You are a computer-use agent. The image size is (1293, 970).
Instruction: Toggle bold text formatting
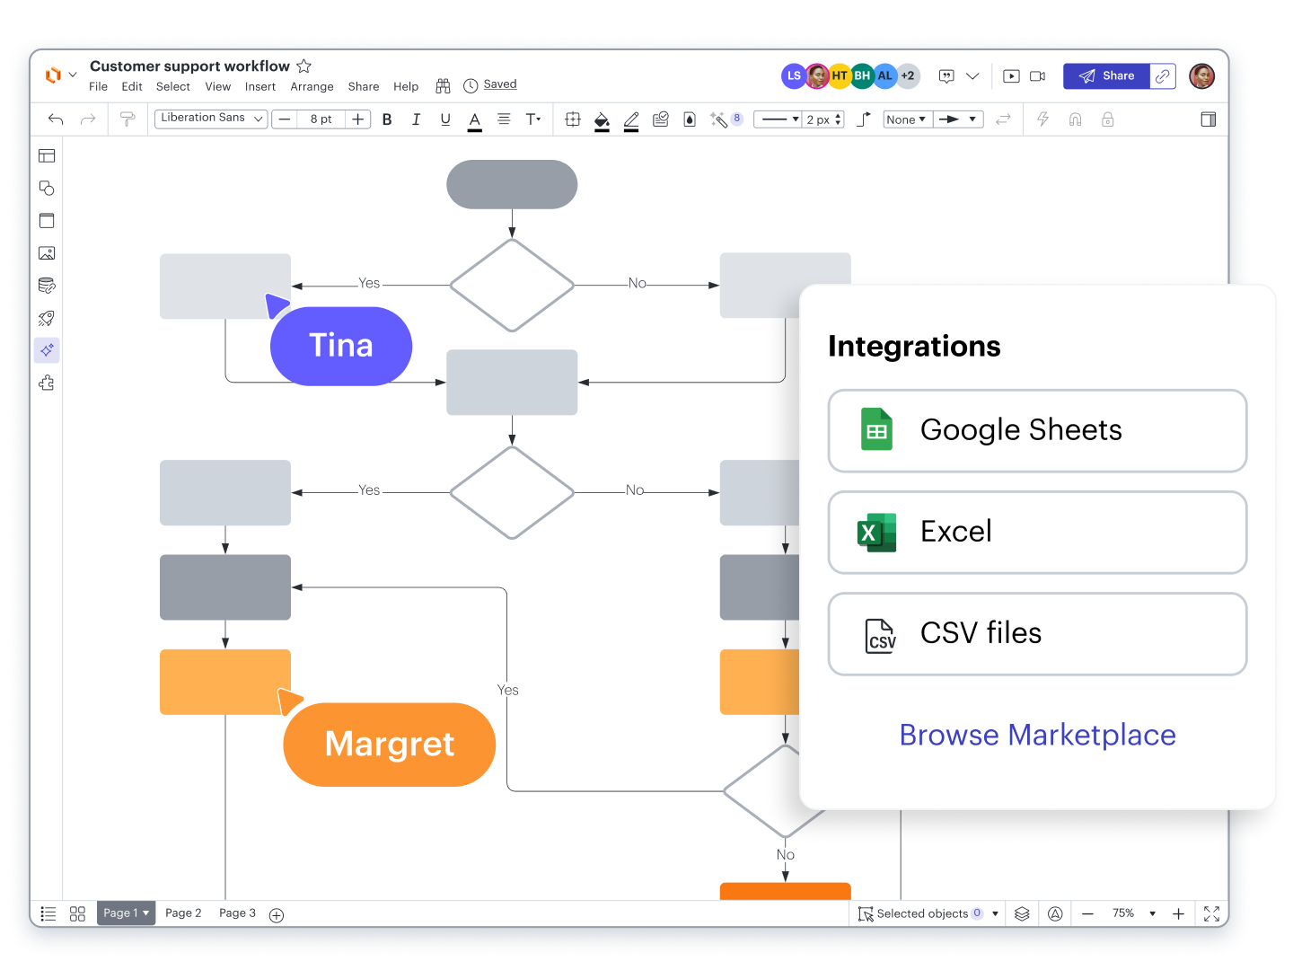(x=387, y=119)
